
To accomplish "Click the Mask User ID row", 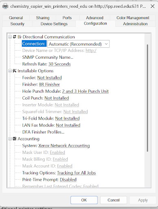I will click(44, 152).
